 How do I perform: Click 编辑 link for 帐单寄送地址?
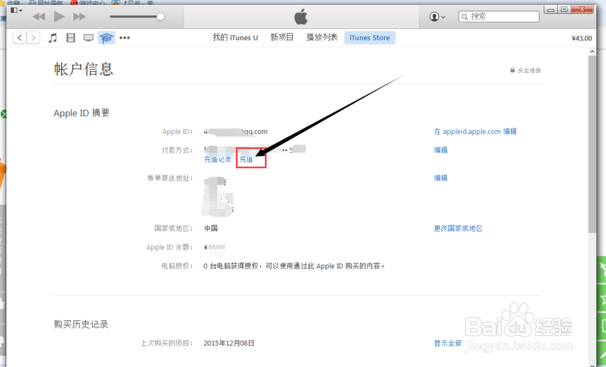click(x=441, y=177)
